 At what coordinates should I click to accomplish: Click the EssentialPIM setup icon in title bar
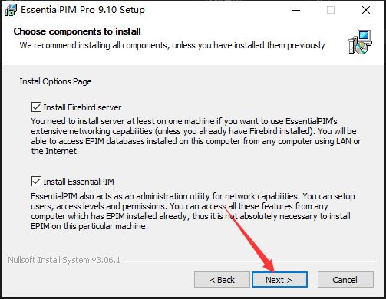[11, 10]
